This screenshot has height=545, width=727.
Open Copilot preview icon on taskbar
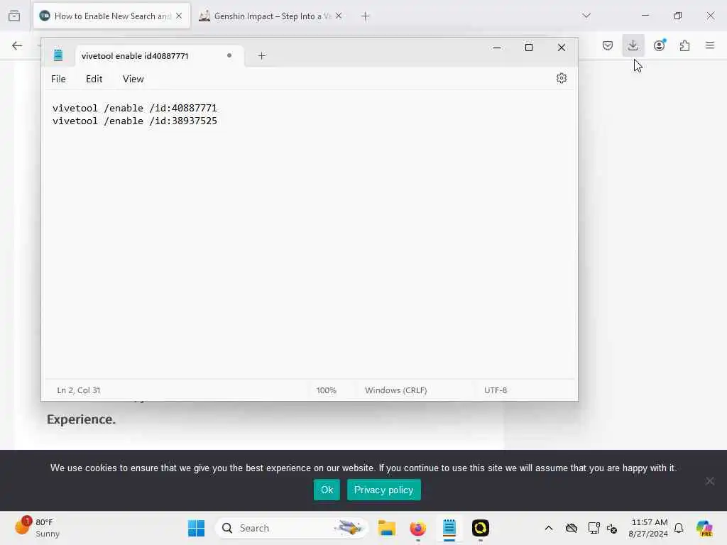(704, 528)
